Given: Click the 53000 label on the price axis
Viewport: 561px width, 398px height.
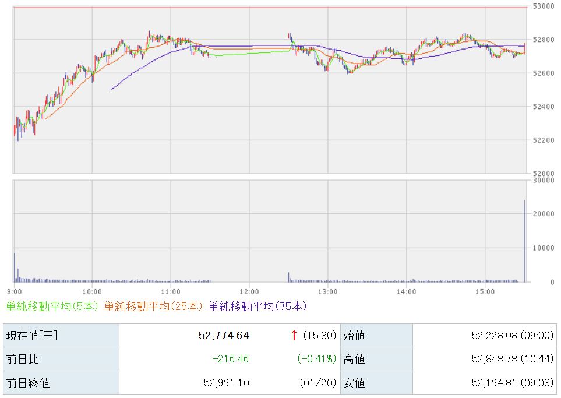Looking at the screenshot, I should click(543, 6).
